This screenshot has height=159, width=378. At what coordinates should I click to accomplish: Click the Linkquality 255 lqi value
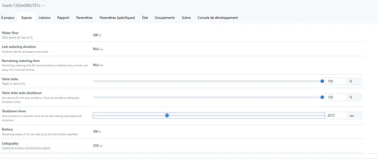(x=98, y=146)
